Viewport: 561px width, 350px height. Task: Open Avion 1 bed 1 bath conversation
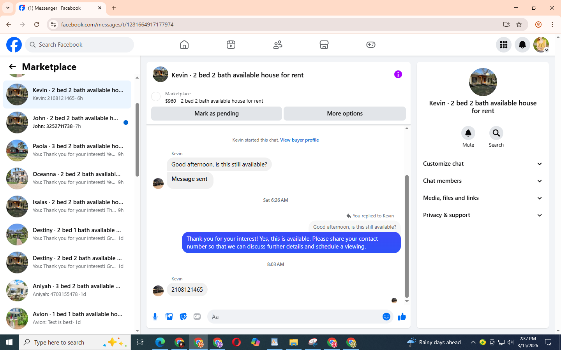click(67, 318)
